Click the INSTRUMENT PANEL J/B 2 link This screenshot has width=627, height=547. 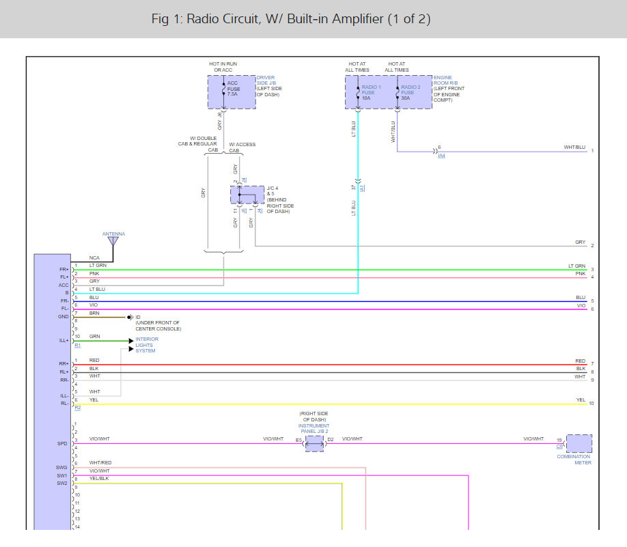tap(314, 429)
